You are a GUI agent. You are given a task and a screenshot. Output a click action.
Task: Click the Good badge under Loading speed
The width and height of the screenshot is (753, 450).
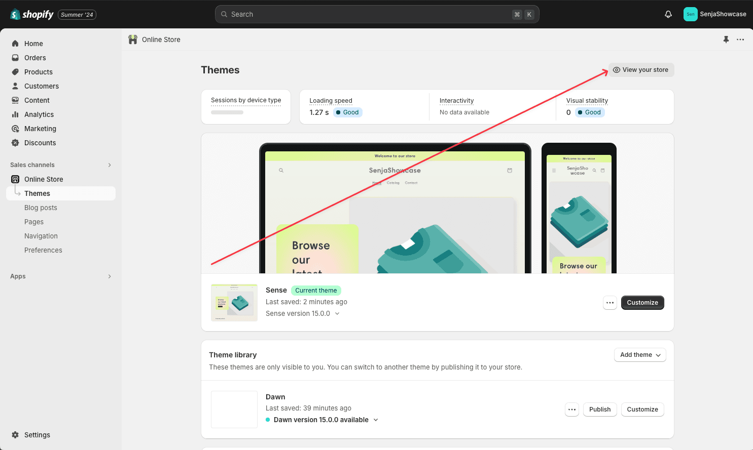coord(348,112)
